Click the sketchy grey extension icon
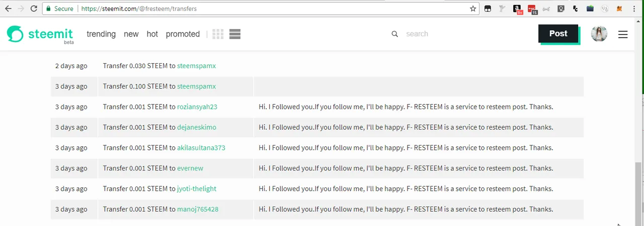This screenshot has width=644, height=226. tap(546, 9)
